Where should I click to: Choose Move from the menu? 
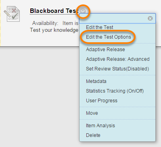coord(92,113)
